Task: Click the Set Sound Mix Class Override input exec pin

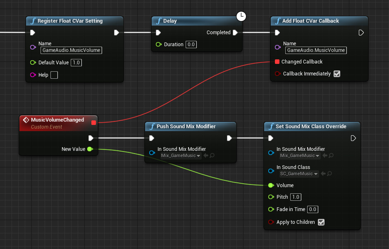Action: 271,138
